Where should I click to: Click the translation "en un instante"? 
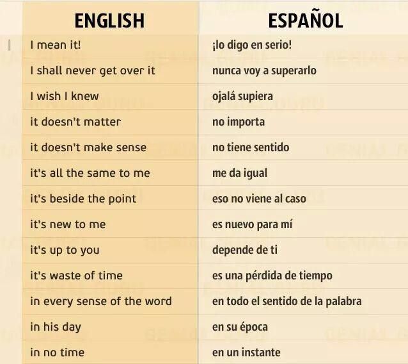[x=246, y=352]
